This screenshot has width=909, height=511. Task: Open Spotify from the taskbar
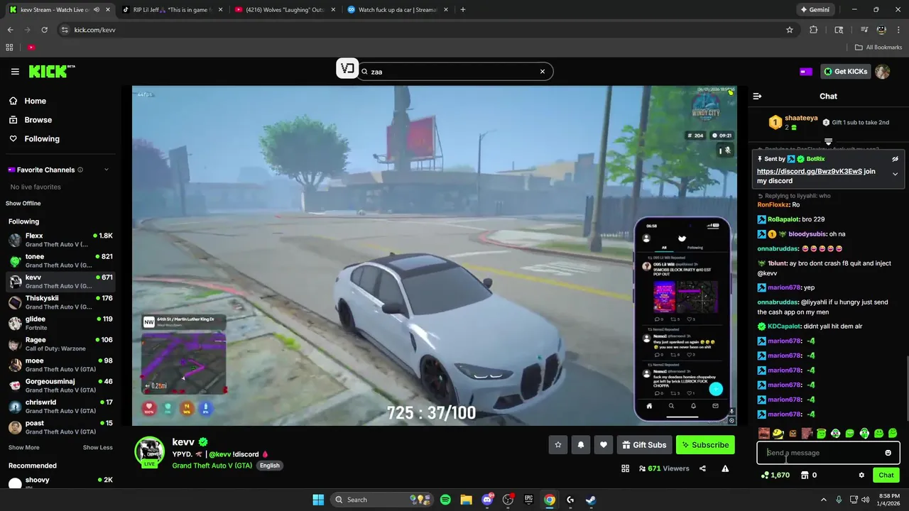(445, 500)
